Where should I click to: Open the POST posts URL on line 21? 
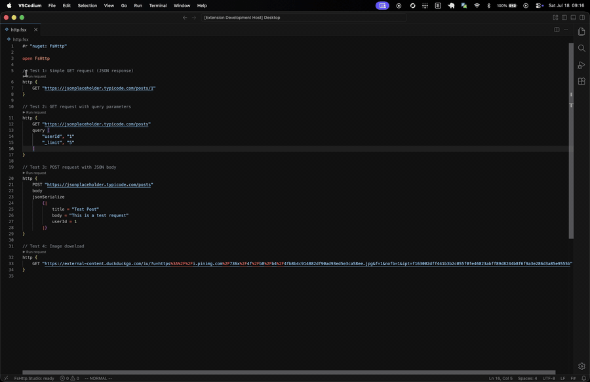coord(99,184)
